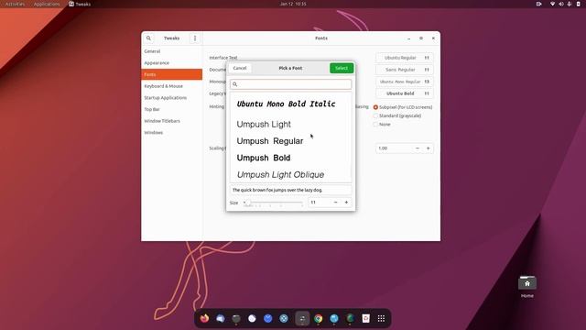Open Startup Applications section
The width and height of the screenshot is (586, 330).
coord(172,98)
